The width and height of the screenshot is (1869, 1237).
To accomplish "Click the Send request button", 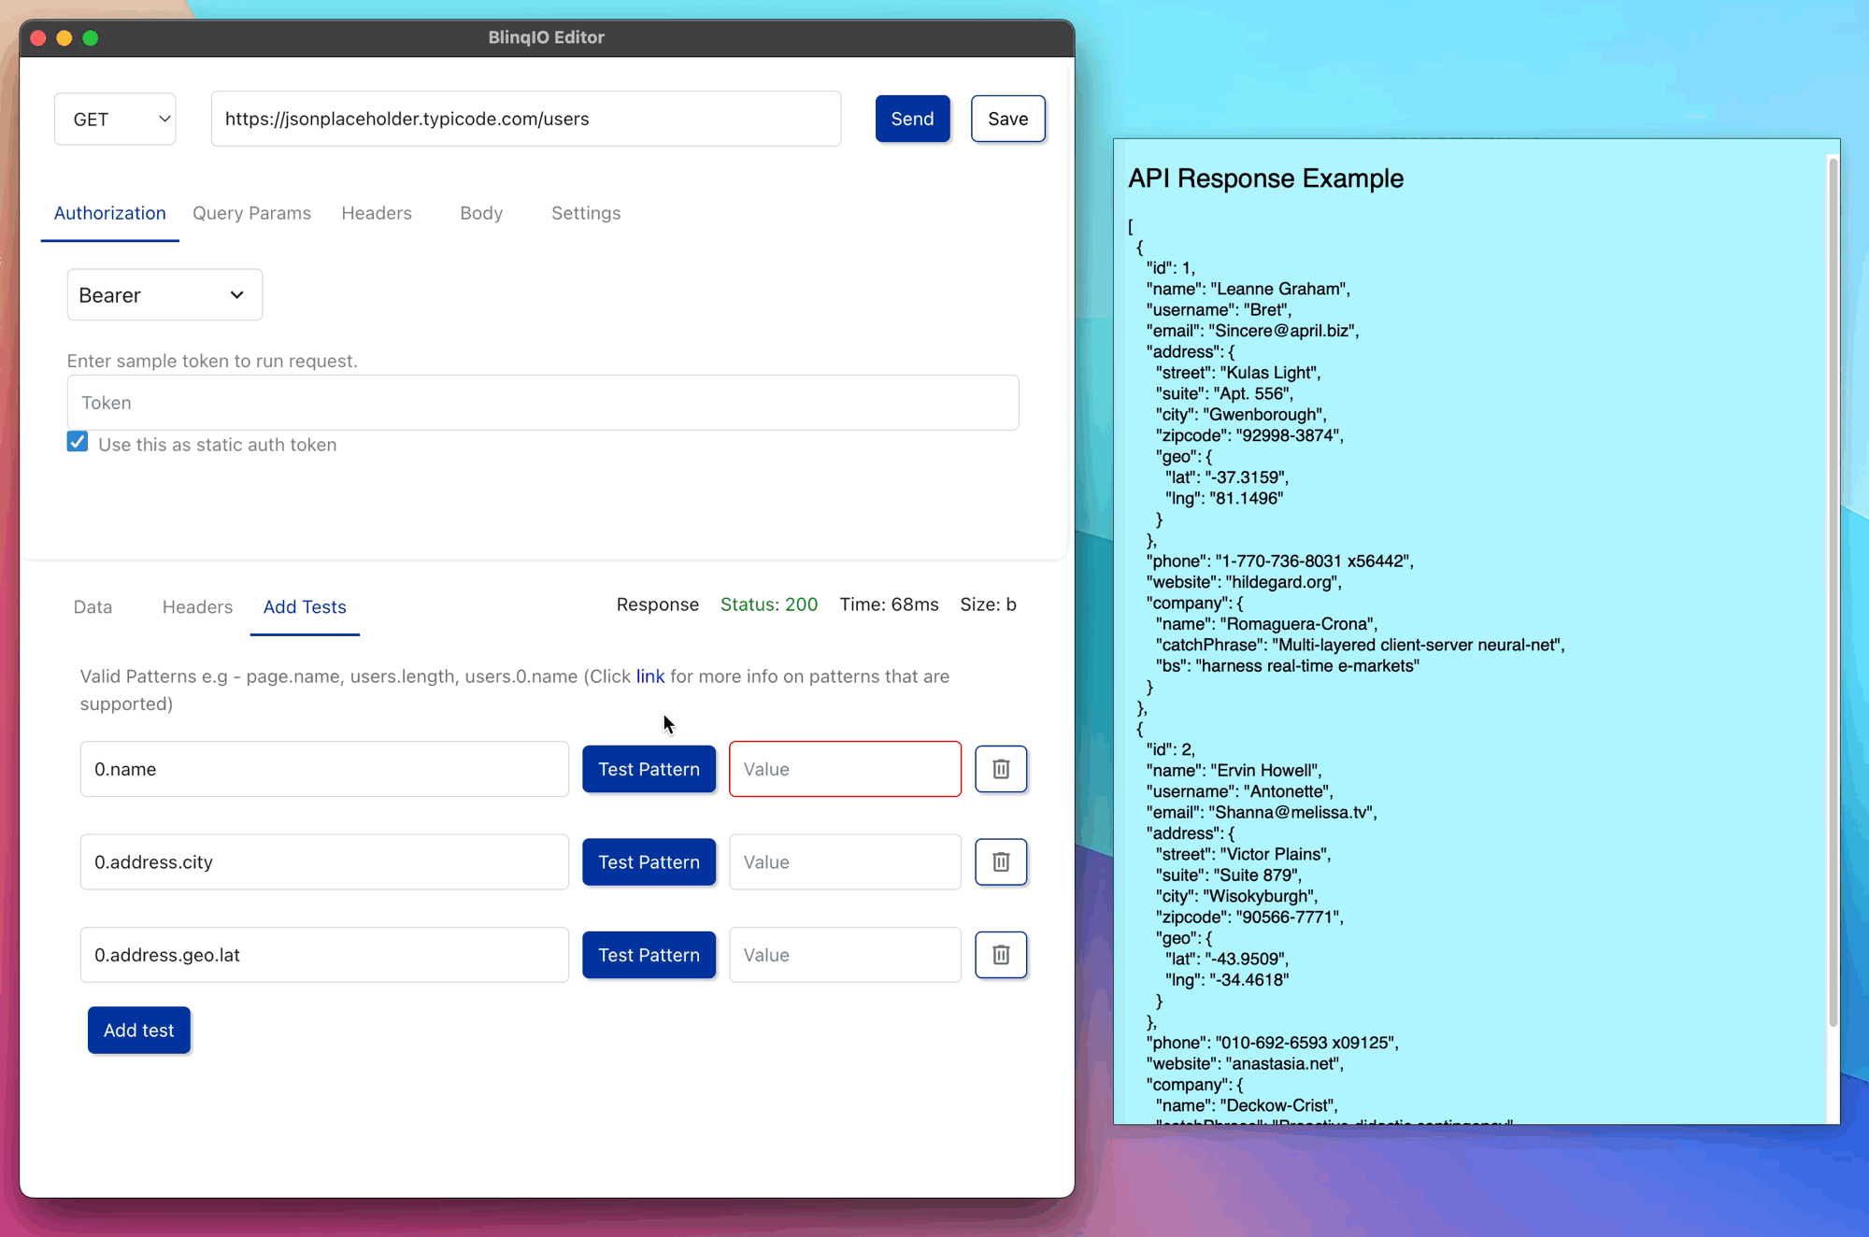I will (x=912, y=118).
